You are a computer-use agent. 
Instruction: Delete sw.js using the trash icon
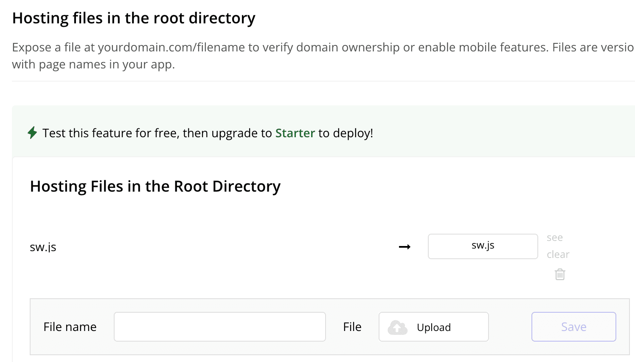pyautogui.click(x=560, y=274)
